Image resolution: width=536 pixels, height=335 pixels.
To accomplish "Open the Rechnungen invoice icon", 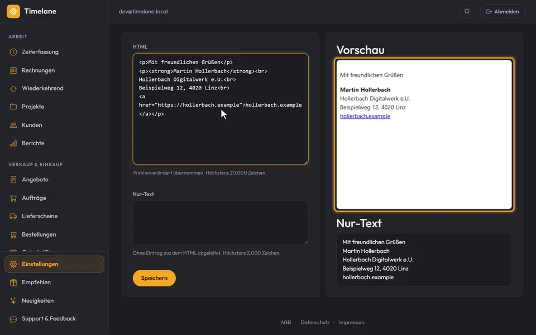I will click(13, 70).
